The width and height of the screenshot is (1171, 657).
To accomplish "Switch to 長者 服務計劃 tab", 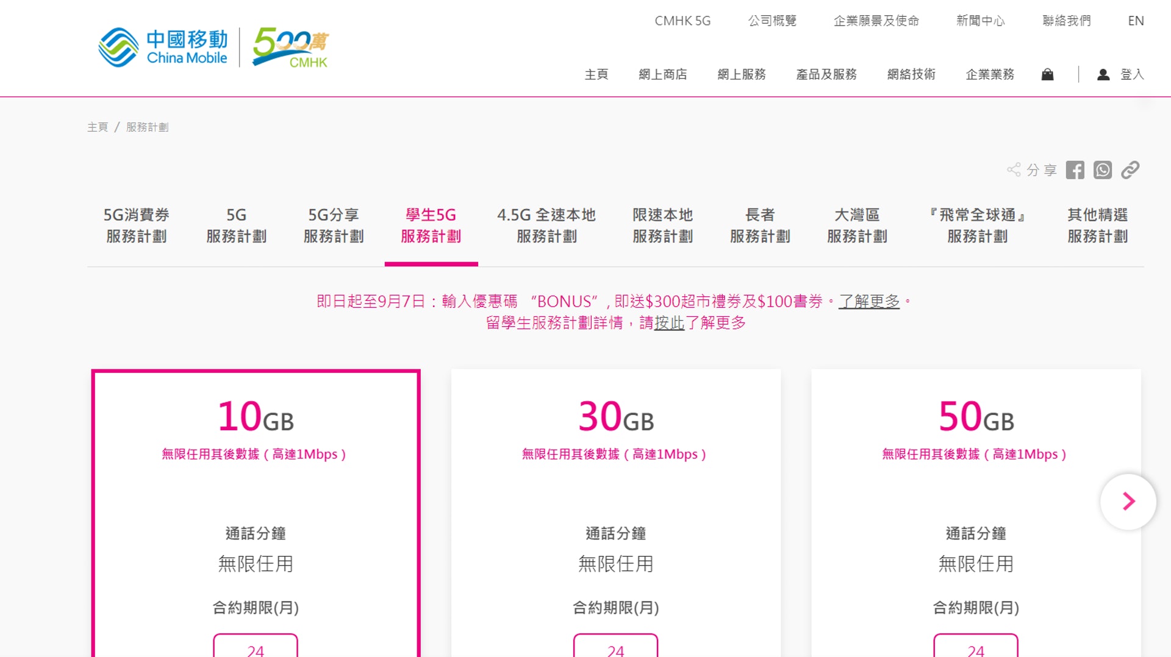I will coord(760,226).
